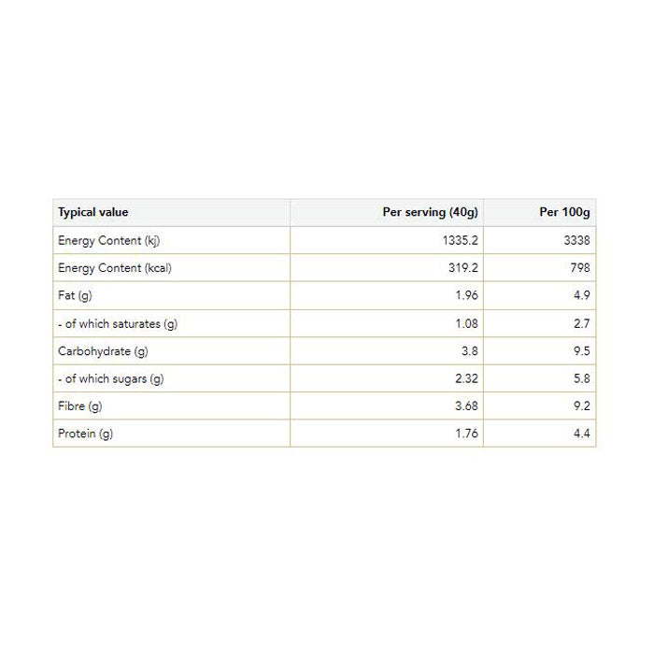Click the 798 kcal per 100g value
The height and width of the screenshot is (654, 654).
click(579, 268)
